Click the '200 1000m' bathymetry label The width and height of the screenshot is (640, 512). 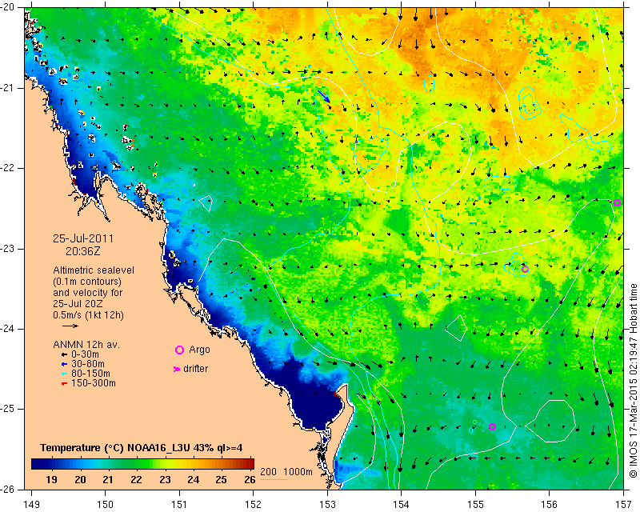(x=286, y=471)
